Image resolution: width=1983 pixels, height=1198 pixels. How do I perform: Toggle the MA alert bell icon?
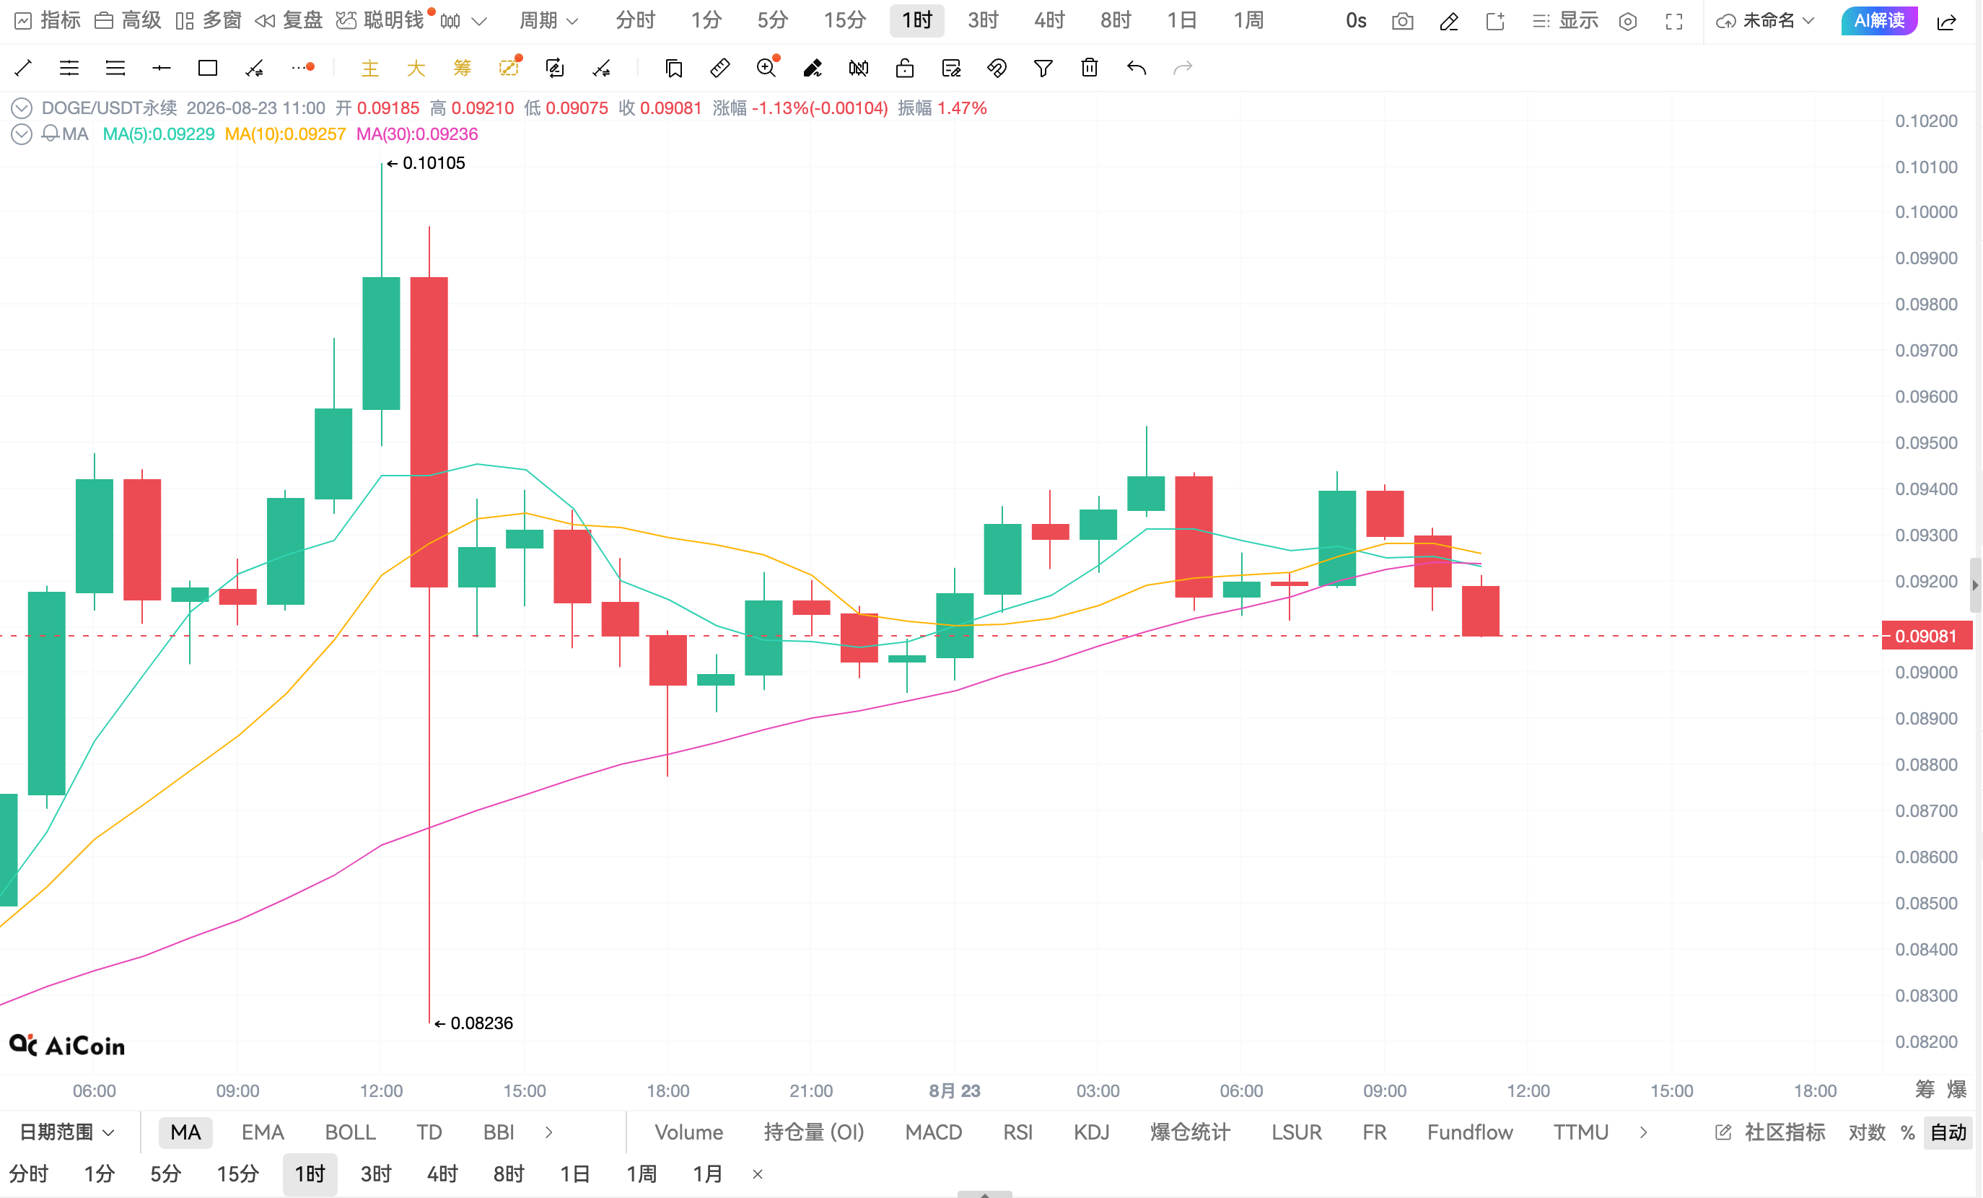[51, 134]
